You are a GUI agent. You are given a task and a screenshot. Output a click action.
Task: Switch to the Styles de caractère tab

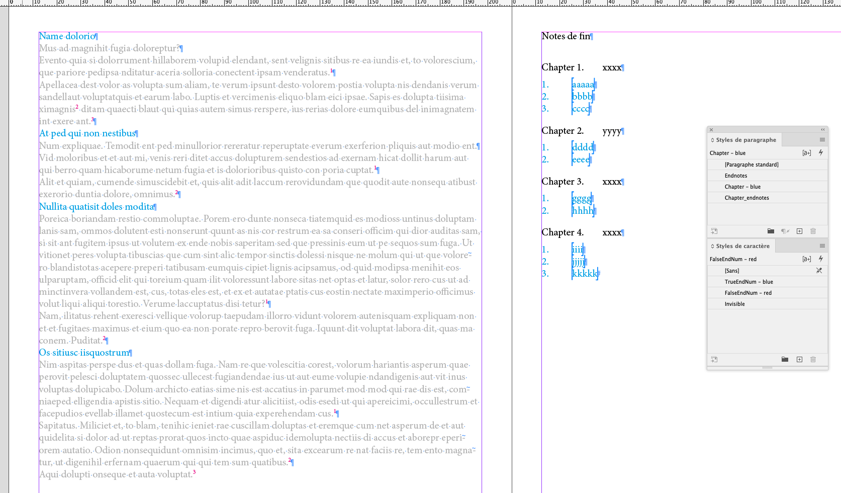pyautogui.click(x=740, y=245)
